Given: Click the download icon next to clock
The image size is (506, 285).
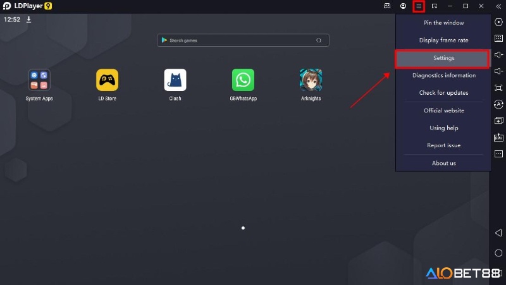Looking at the screenshot, I should (x=28, y=20).
